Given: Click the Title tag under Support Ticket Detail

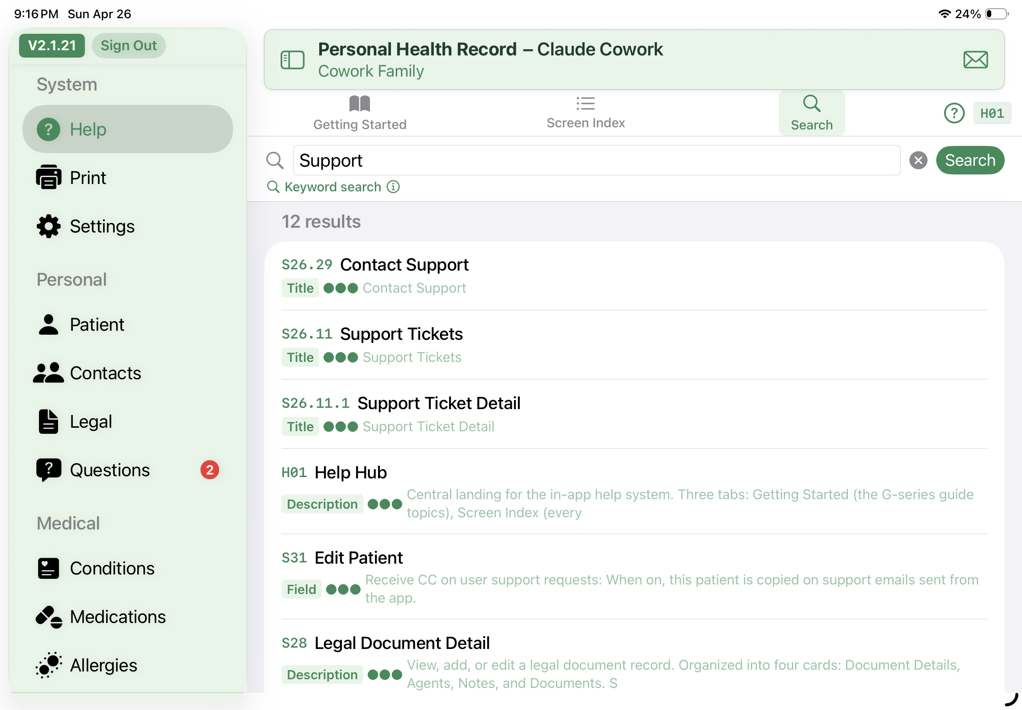Looking at the screenshot, I should click(300, 426).
